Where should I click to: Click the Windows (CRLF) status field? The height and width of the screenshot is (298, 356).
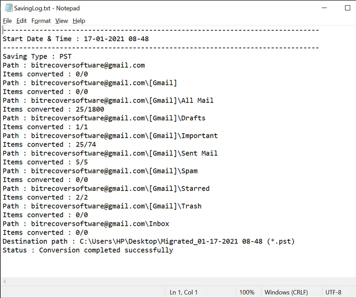coord(286,292)
